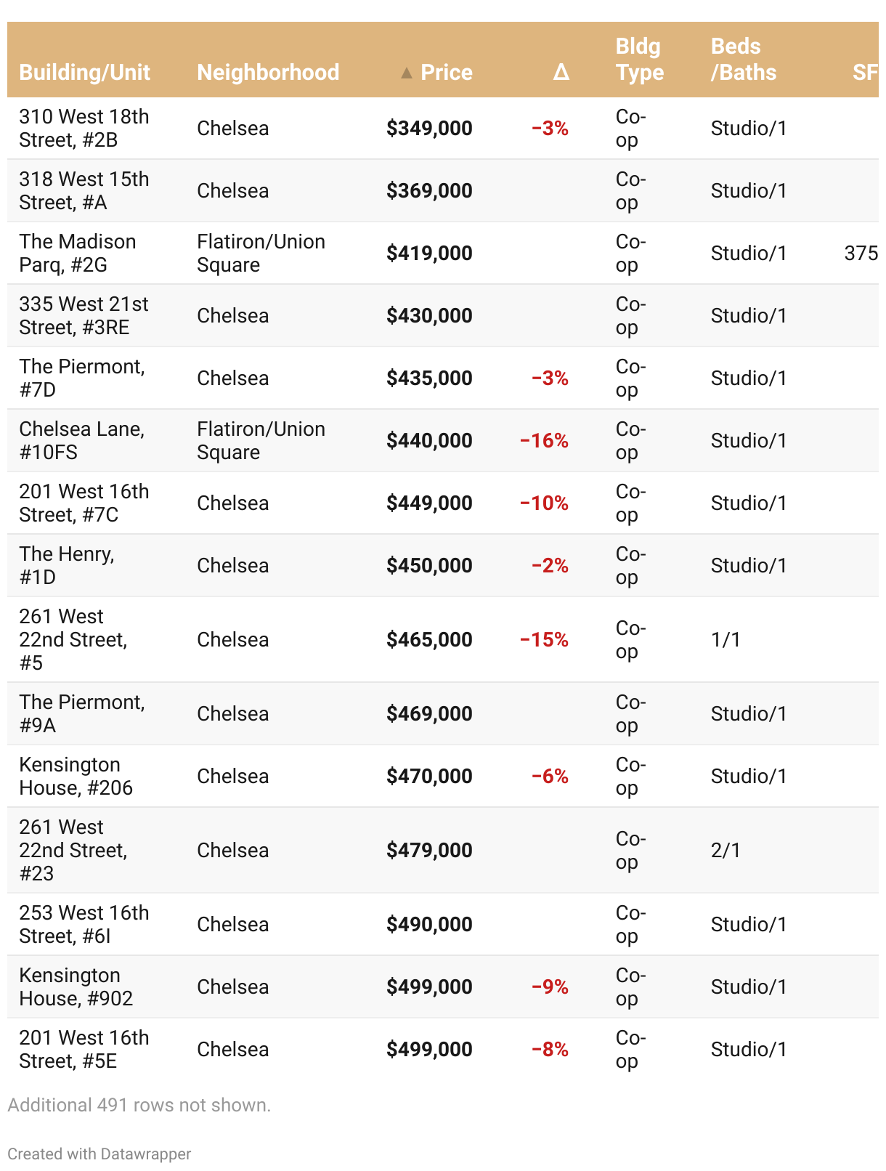Sort by the Δ change column

click(561, 73)
